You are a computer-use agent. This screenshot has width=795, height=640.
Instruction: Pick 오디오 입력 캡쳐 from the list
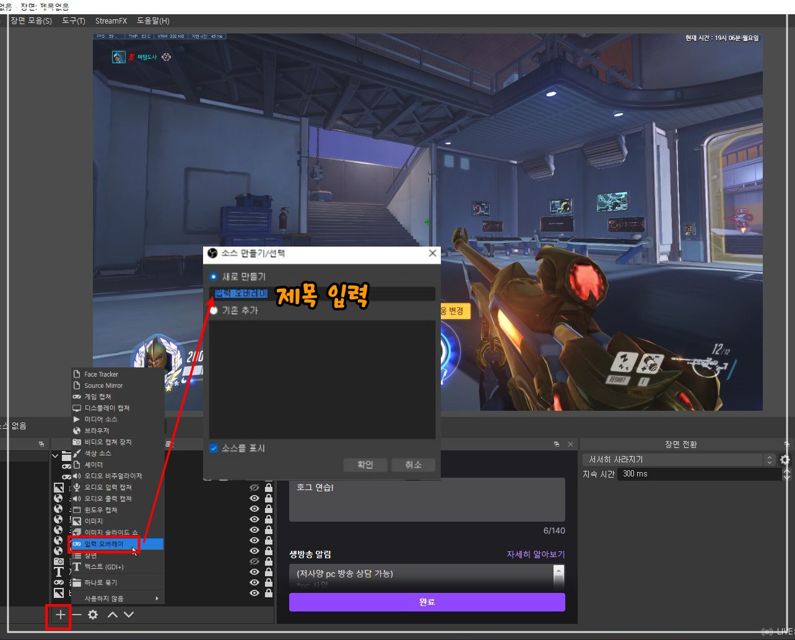point(118,487)
